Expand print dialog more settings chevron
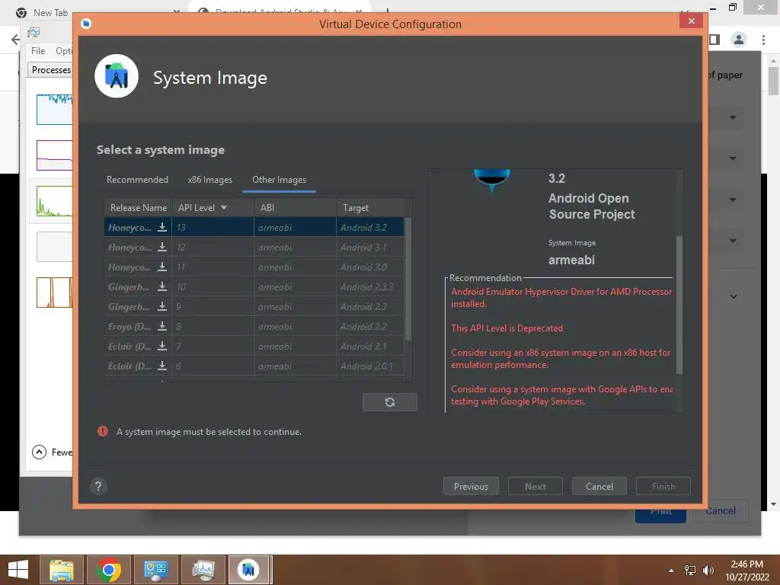Viewport: 780px width, 585px height. (734, 296)
